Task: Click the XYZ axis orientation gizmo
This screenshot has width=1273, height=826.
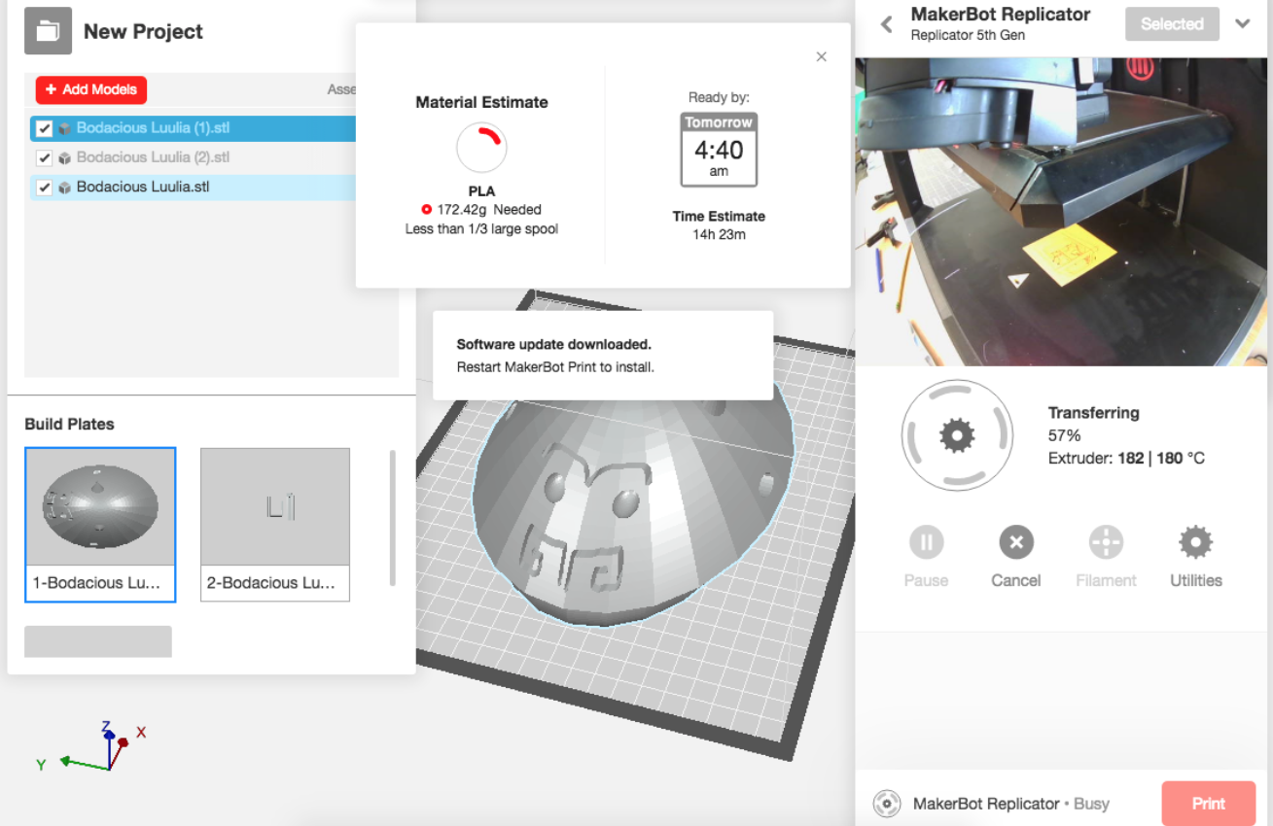Action: click(92, 746)
